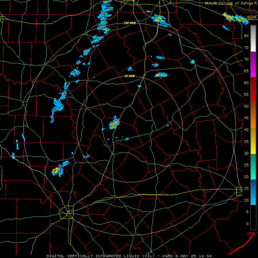
Task: Click scale value "15" on the color bar
Action: 246,188
